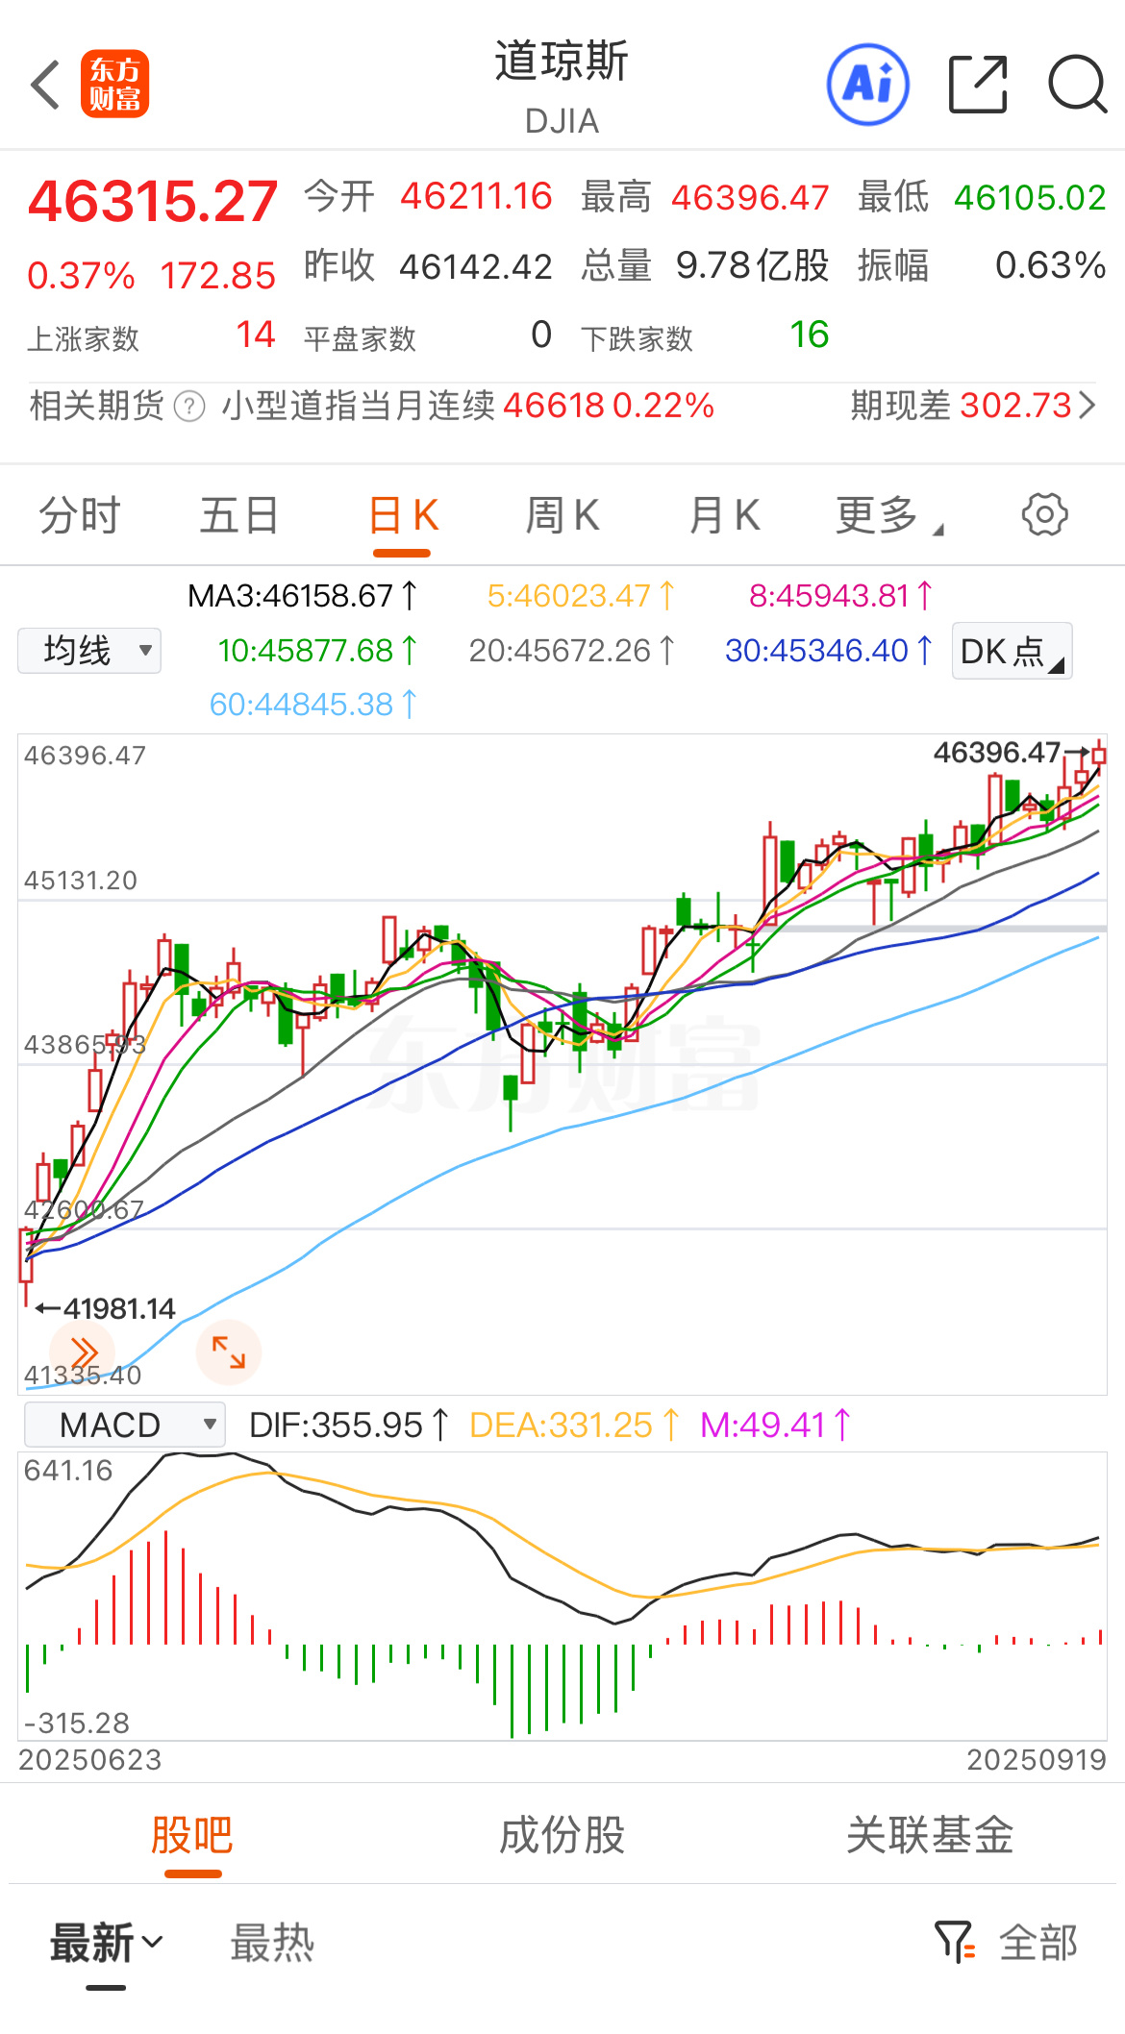Open 期现差 302.73 futures details

[x=971, y=406]
